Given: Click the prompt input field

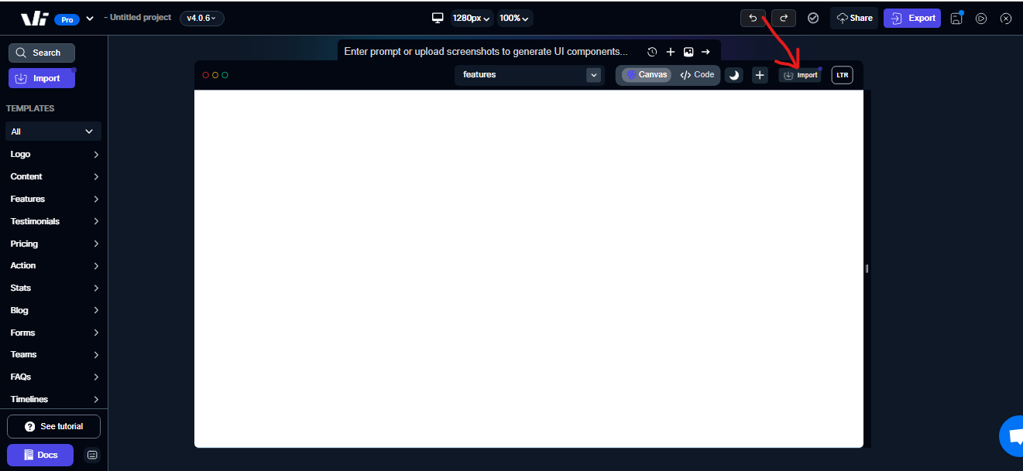Looking at the screenshot, I should pos(486,52).
